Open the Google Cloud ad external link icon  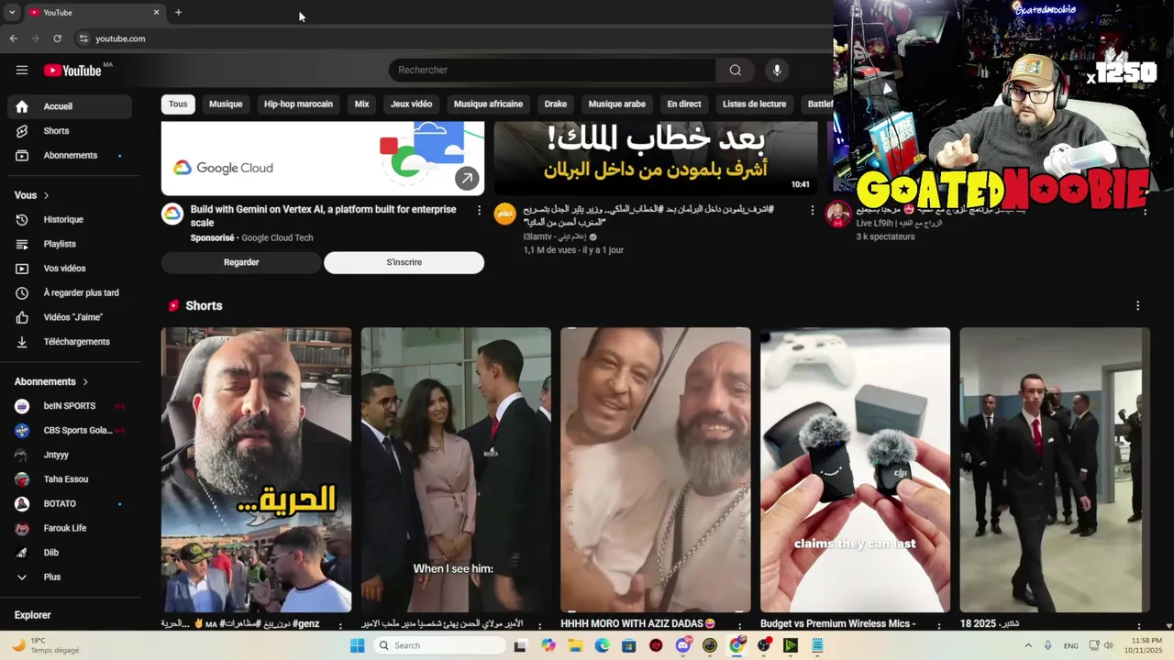pyautogui.click(x=467, y=179)
